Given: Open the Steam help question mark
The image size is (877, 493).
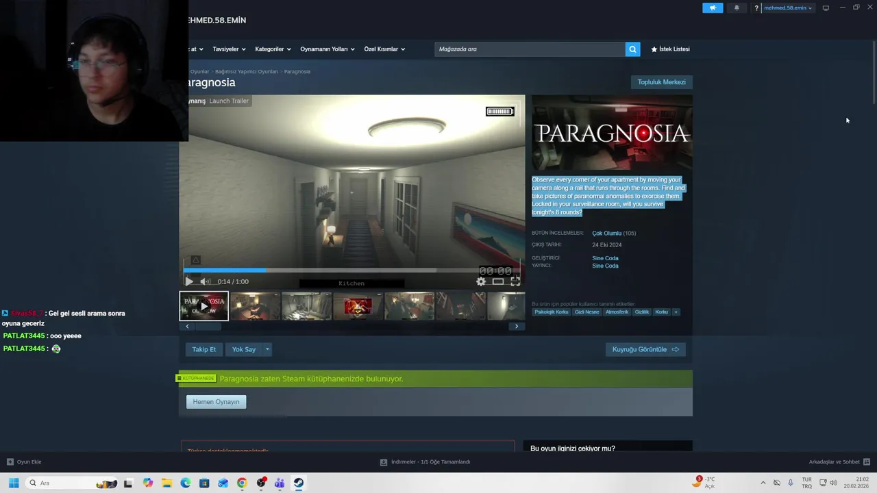Looking at the screenshot, I should click(756, 8).
